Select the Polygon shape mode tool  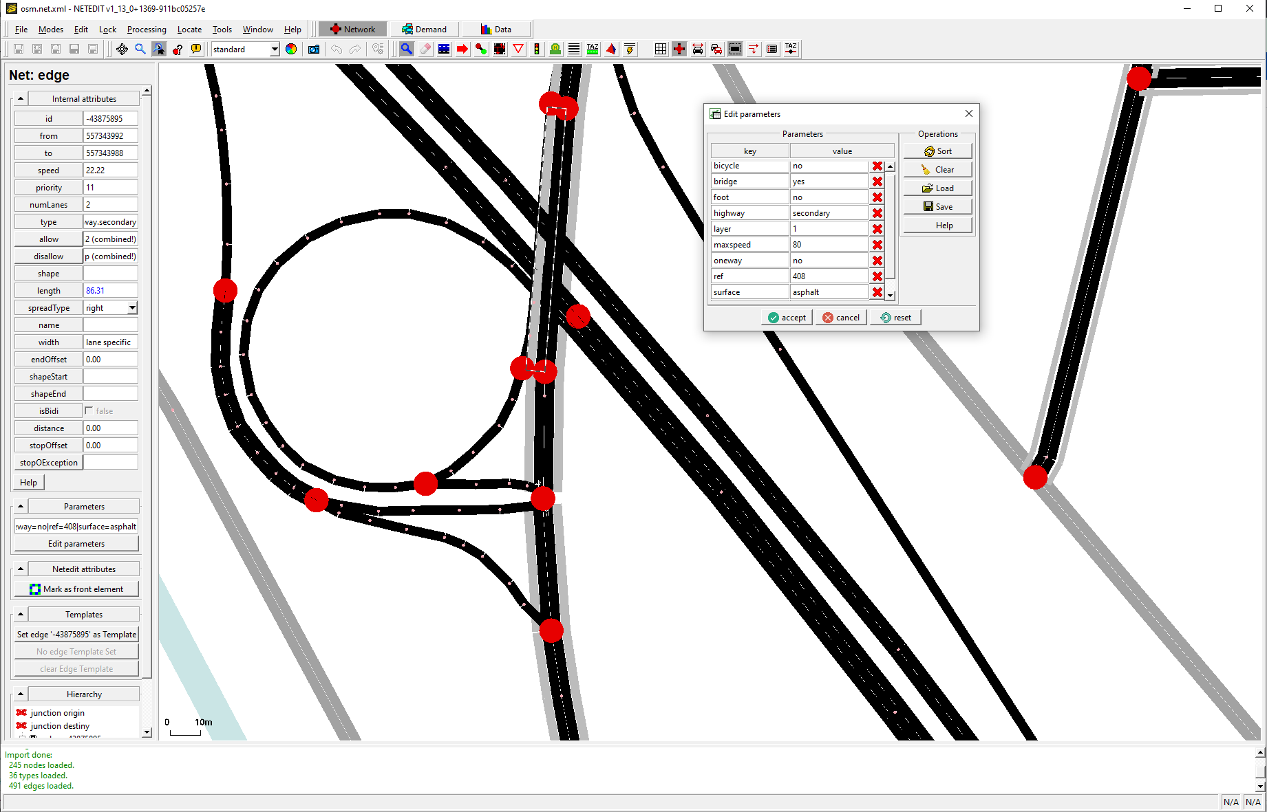point(611,49)
